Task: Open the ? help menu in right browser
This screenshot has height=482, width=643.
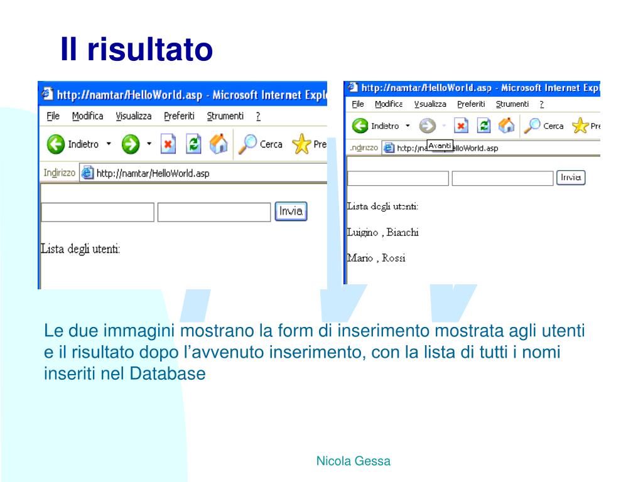Action: click(542, 104)
